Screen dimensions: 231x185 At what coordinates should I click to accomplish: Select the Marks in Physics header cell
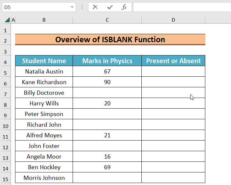tap(107, 61)
